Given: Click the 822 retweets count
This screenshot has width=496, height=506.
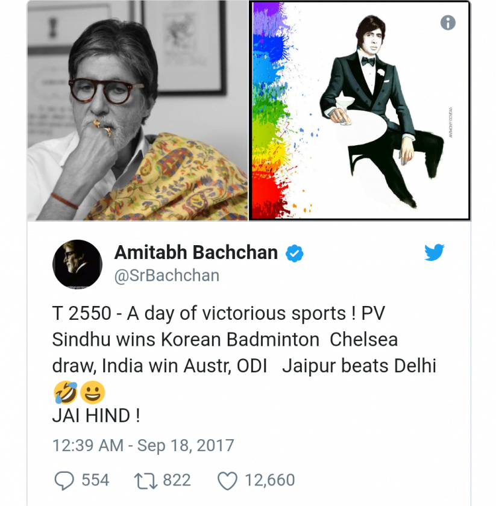Looking at the screenshot, I should coord(177,480).
